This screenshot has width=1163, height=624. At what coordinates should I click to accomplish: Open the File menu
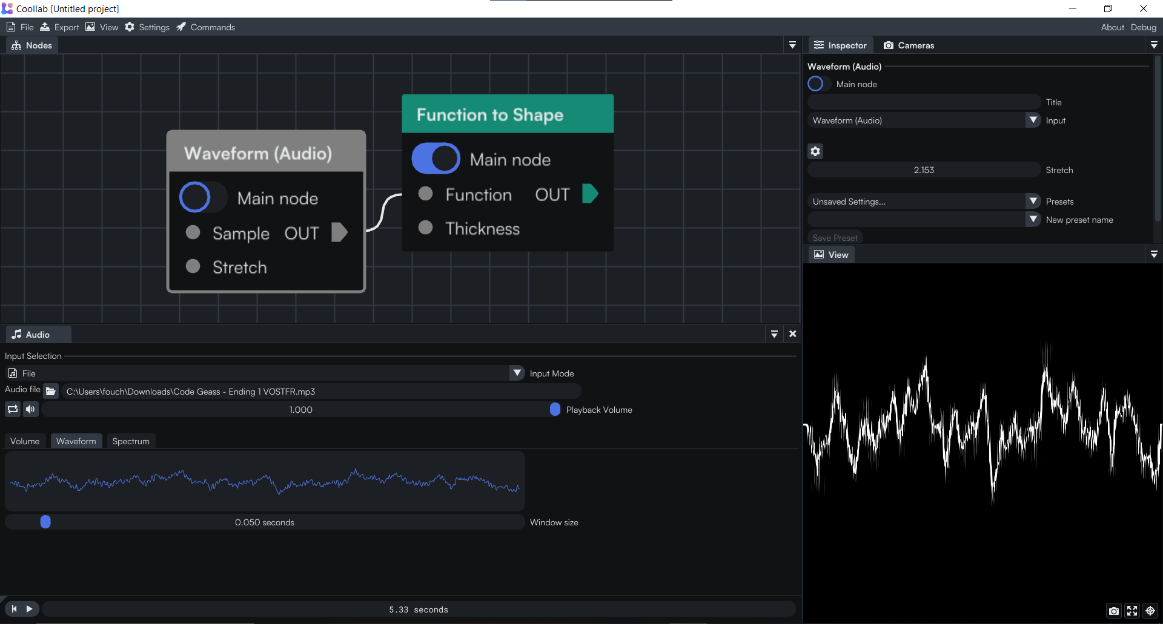(20, 27)
